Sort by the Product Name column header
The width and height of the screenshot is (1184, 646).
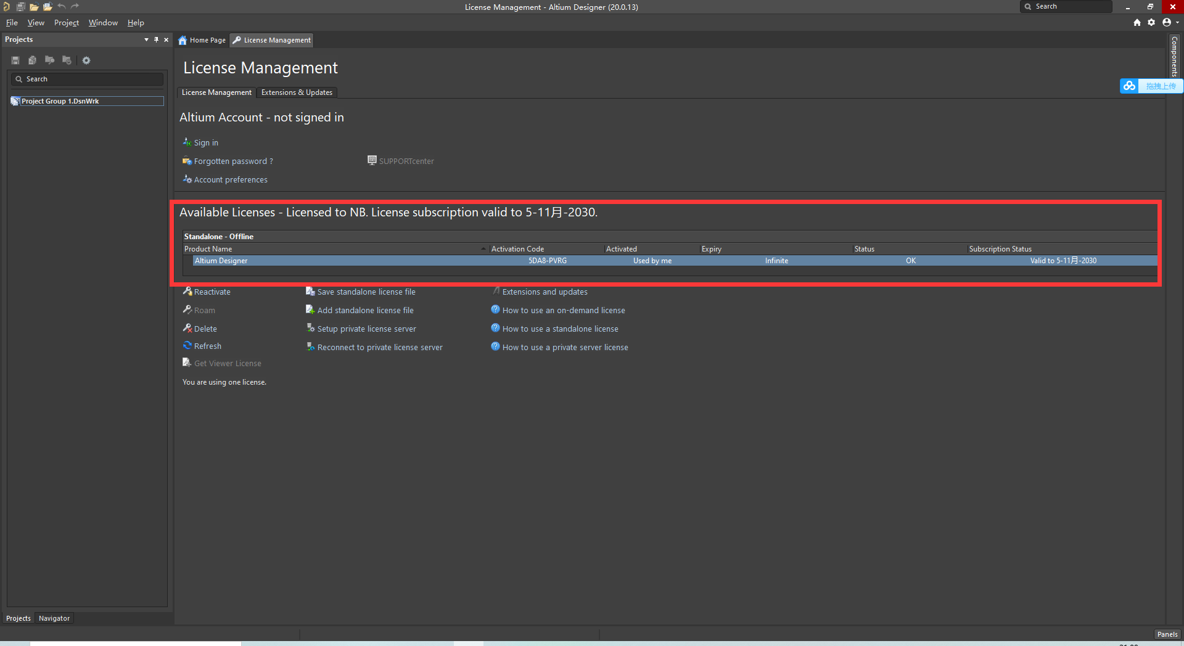tap(335, 249)
